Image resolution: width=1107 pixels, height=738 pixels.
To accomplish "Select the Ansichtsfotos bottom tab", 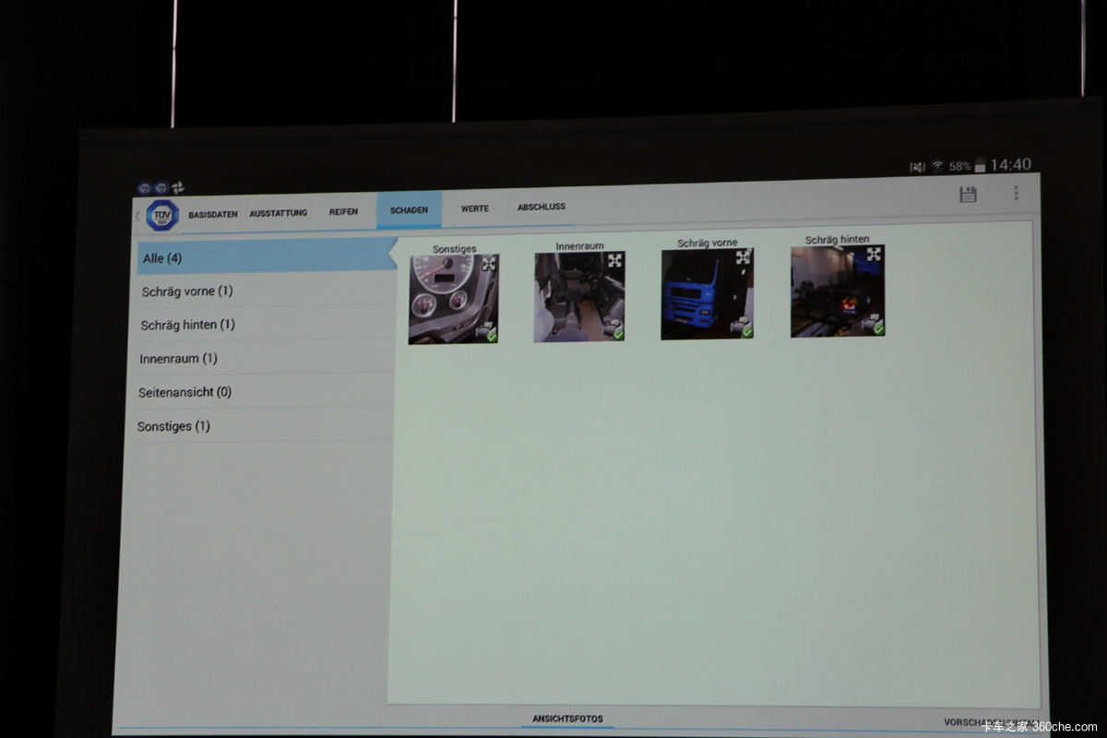I will coord(567,719).
